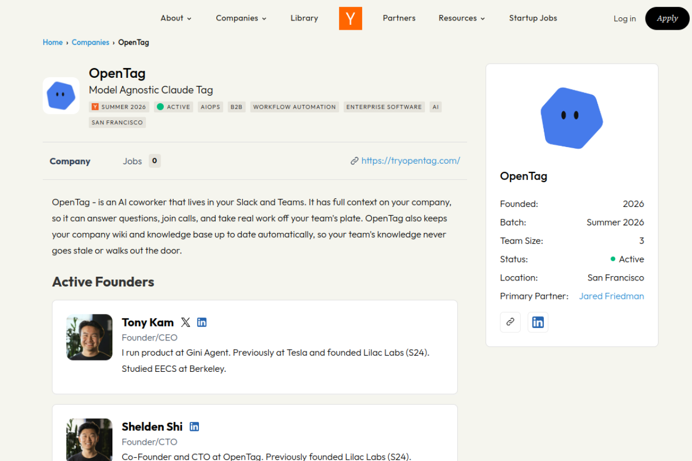Screen dimensions: 692x461
Task: Click the Tony Kam founder name
Action: (148, 323)
